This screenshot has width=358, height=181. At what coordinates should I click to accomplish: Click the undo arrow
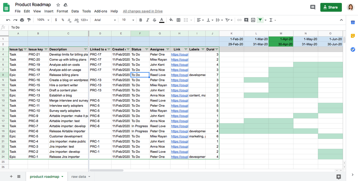tap(9, 20)
